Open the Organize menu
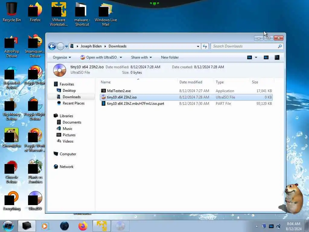The image size is (309, 232). click(x=62, y=57)
